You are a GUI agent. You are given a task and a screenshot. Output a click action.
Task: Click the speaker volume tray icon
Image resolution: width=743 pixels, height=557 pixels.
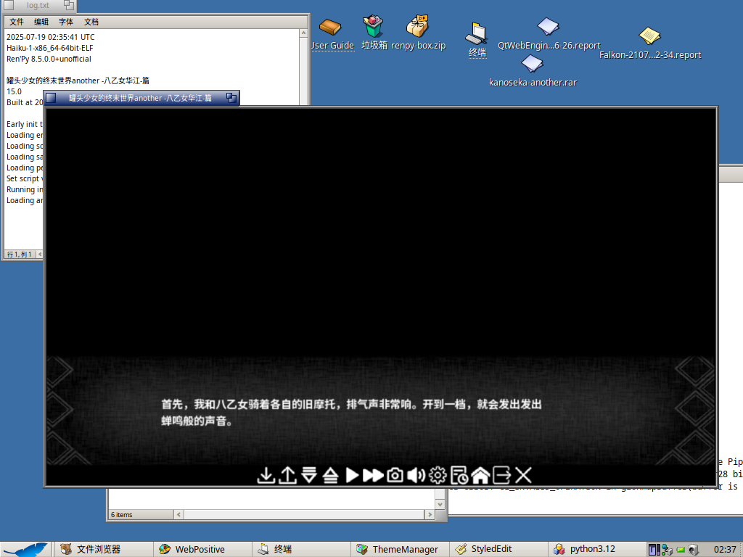pyautogui.click(x=693, y=550)
